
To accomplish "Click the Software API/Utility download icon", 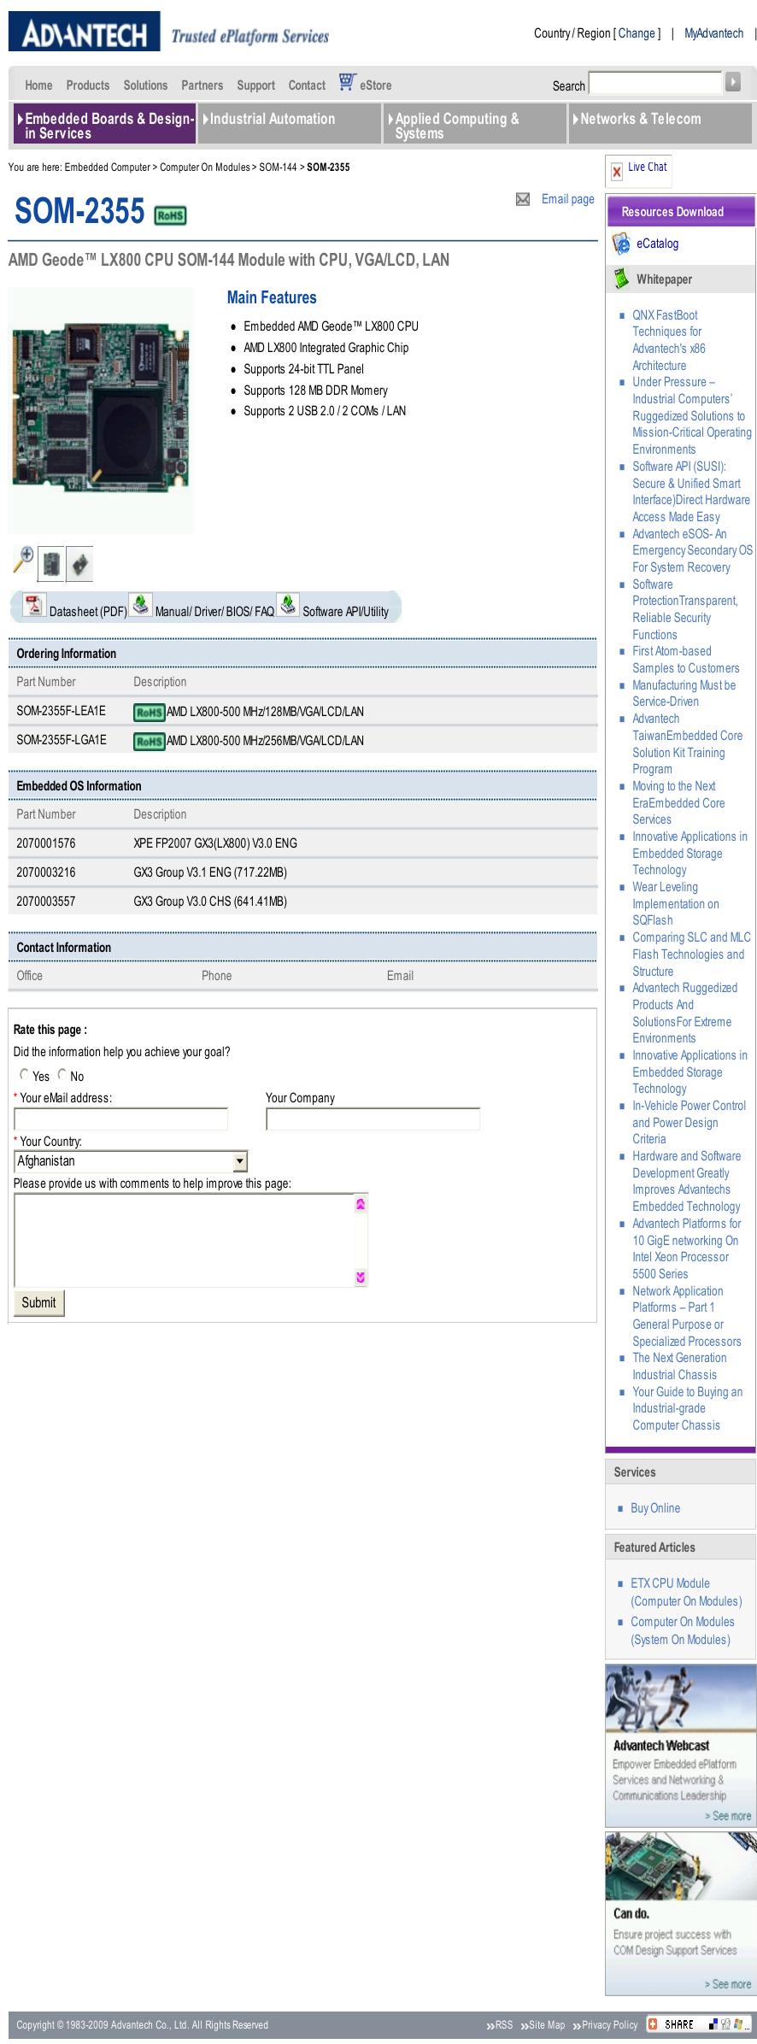I will click(x=288, y=604).
